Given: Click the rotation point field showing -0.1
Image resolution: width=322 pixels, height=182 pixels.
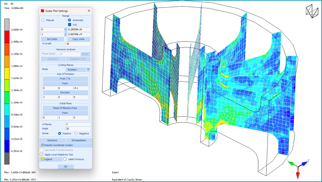Looking at the screenshot, I should (80, 88).
